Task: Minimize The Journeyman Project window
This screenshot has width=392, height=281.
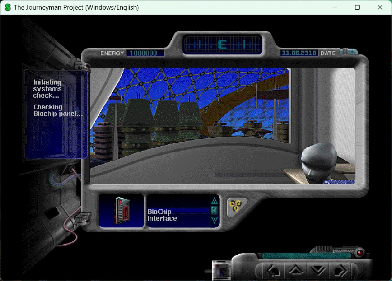Action: [x=335, y=7]
